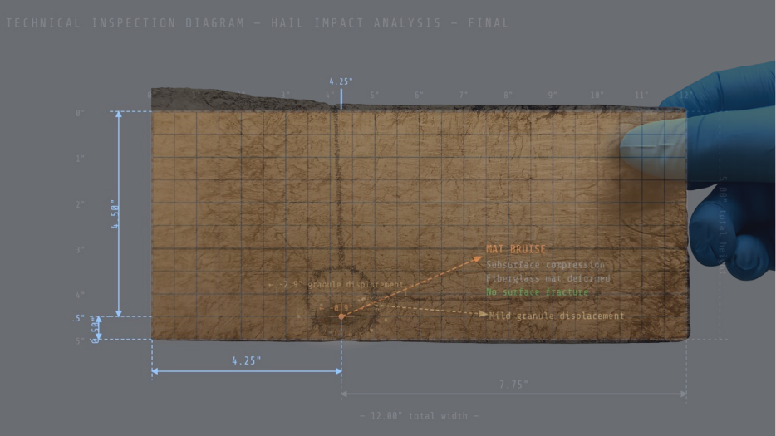The width and height of the screenshot is (776, 436).
Task: Click the "11"" mark on the top ruler
Action: click(641, 95)
